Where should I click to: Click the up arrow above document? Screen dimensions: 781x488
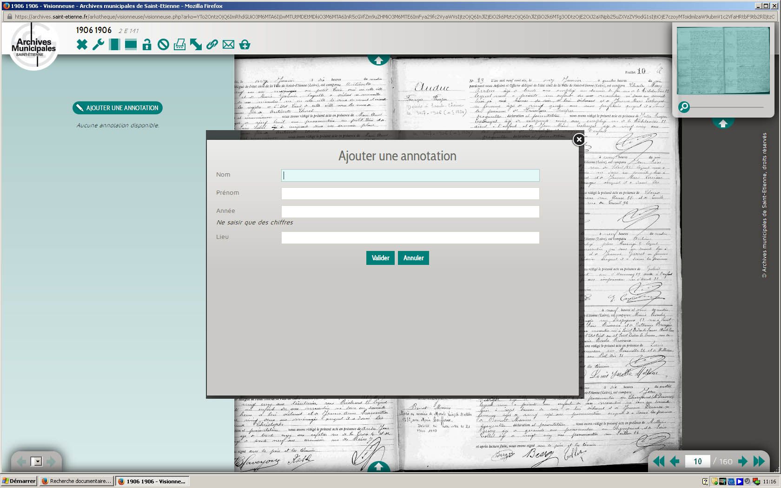point(378,60)
